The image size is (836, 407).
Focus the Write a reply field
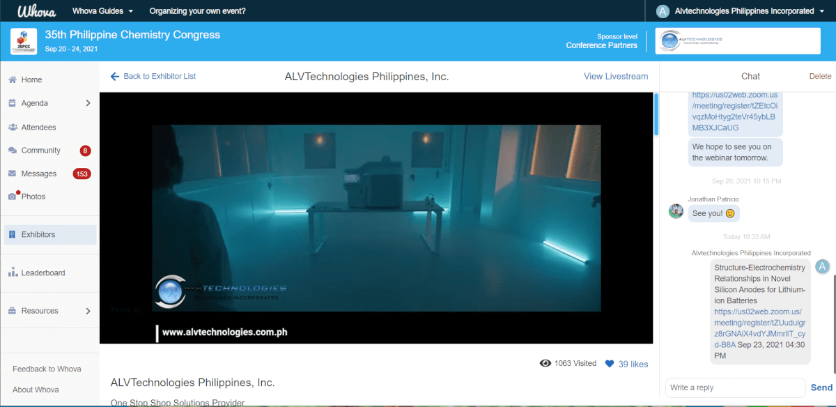click(735, 387)
